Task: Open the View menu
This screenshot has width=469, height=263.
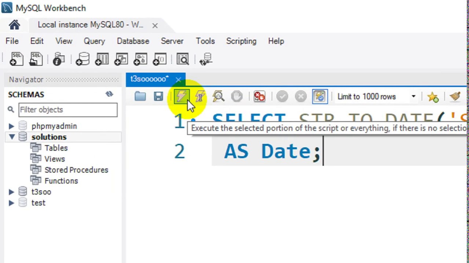Action: [x=64, y=41]
